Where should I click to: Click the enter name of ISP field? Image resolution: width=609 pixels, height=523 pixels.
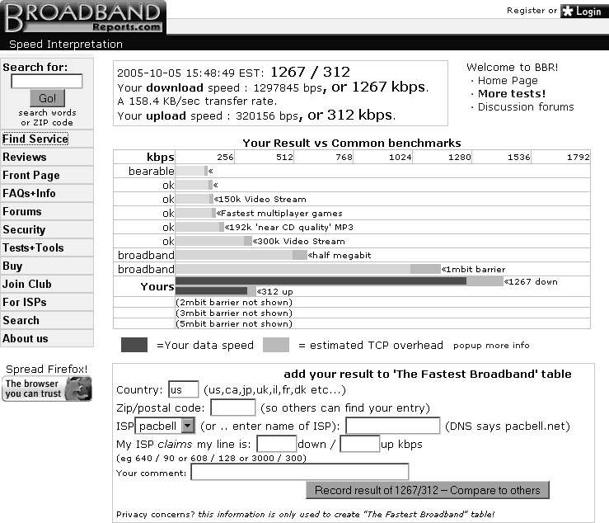(392, 426)
